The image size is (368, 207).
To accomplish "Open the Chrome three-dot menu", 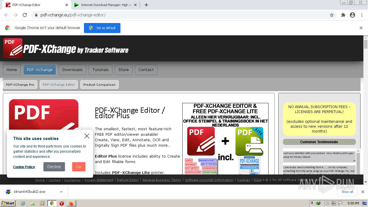I will (362, 15).
